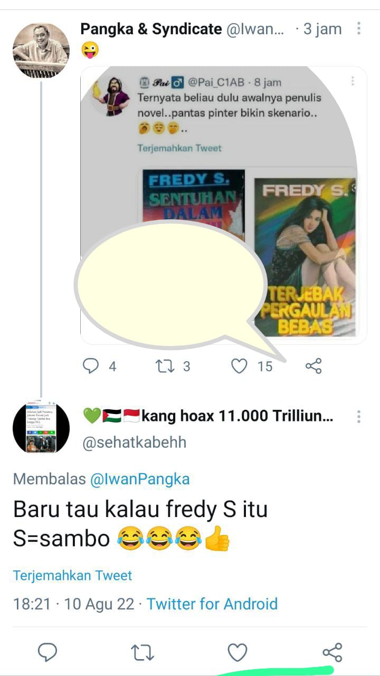Viewport: 380px width, 676px height.
Task: Open options menu for kang hoax tweet
Action: coord(359,417)
